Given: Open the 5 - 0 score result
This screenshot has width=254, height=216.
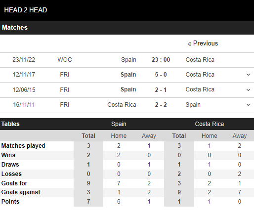Looking at the screenshot, I should coord(161,75).
